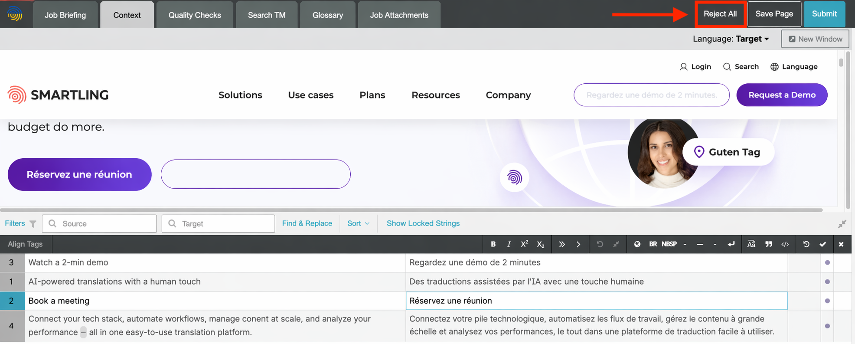
Task: Click the code tag icon
Action: pyautogui.click(x=785, y=244)
